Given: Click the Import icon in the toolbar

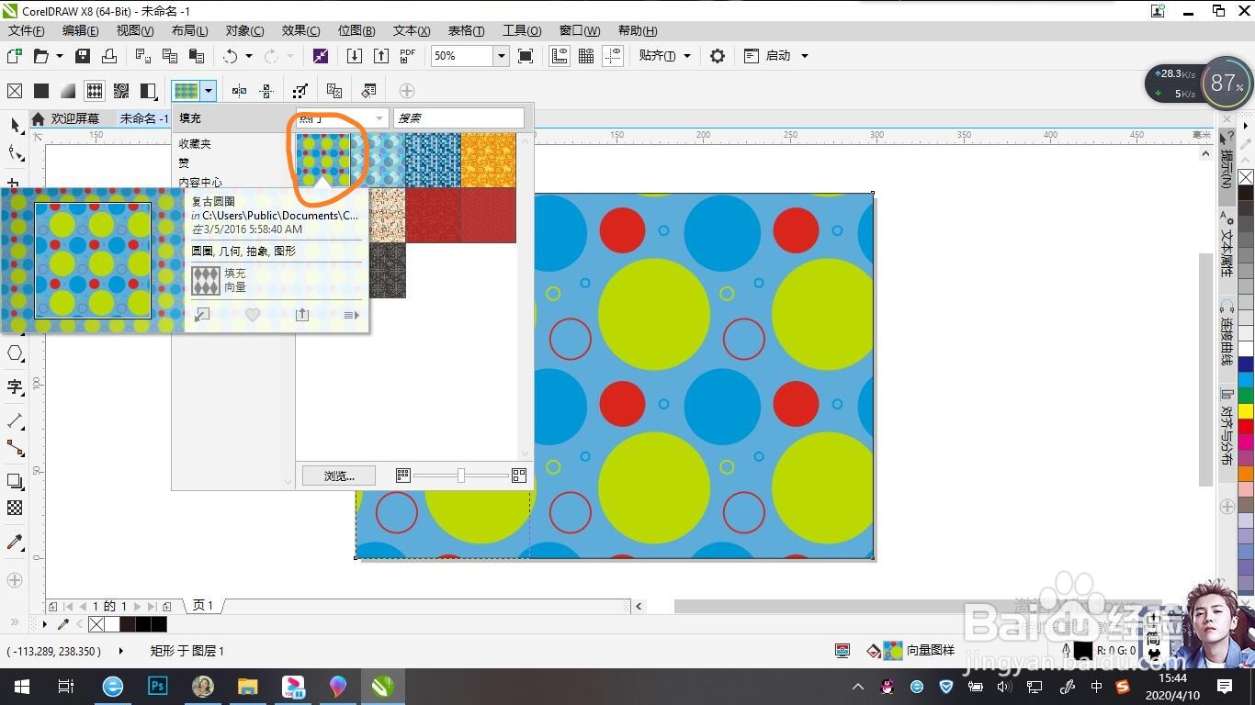Looking at the screenshot, I should point(354,56).
